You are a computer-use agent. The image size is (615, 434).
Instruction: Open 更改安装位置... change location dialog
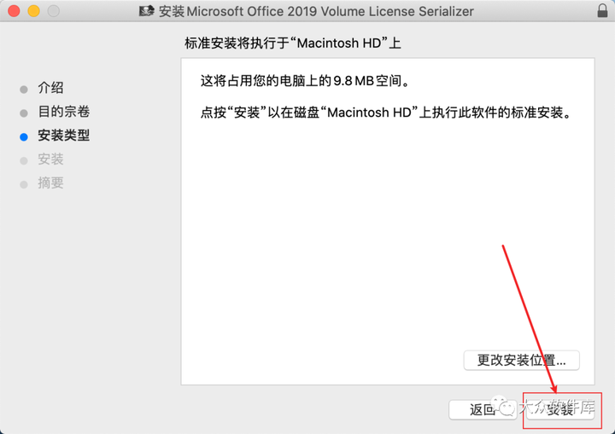(x=521, y=360)
